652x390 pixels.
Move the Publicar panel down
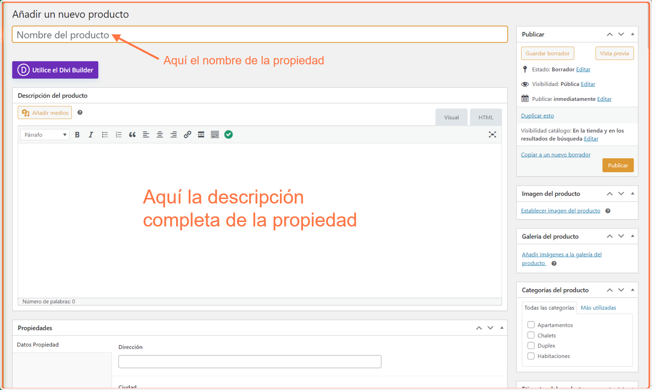621,34
